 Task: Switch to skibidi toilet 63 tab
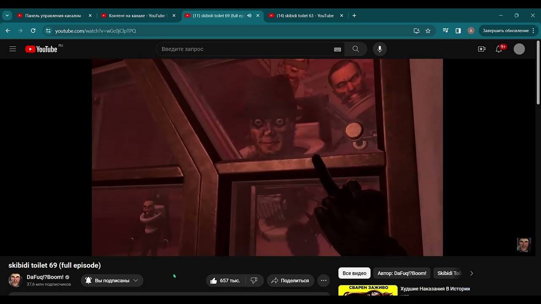tap(302, 16)
